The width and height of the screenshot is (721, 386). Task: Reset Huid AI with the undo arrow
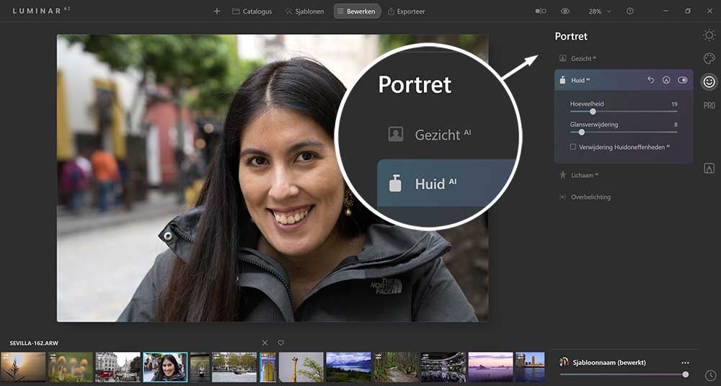650,80
